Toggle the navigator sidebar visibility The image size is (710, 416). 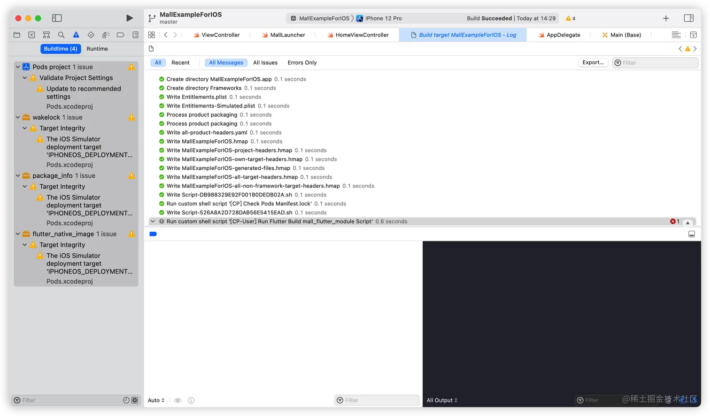[x=57, y=18]
